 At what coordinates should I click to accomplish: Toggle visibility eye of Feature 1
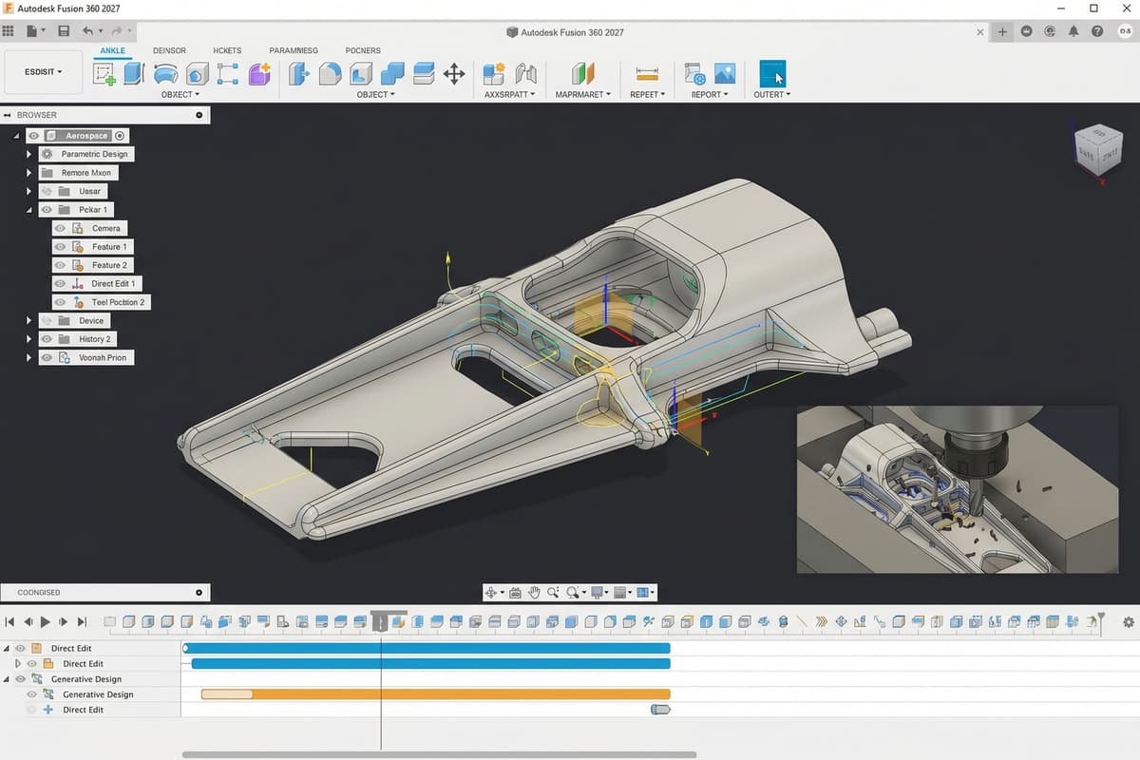(x=60, y=246)
